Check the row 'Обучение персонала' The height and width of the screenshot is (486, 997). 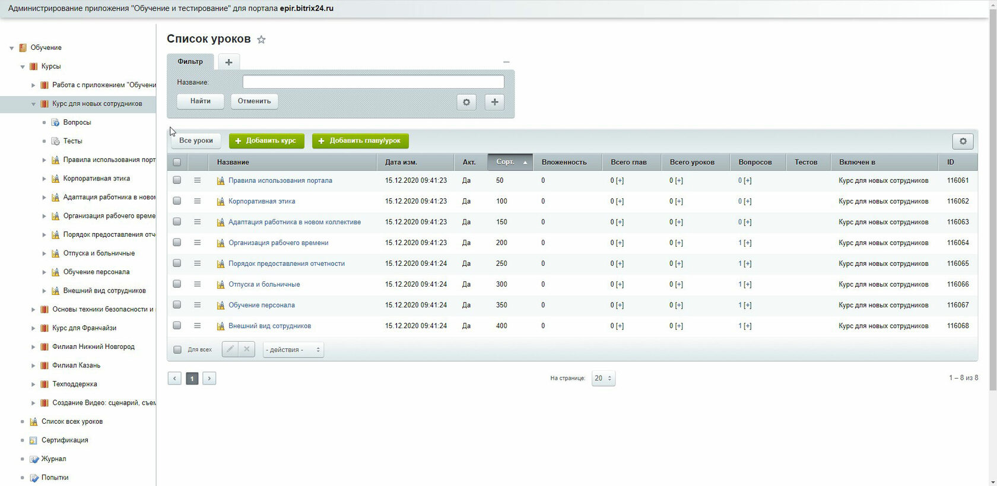(x=177, y=305)
